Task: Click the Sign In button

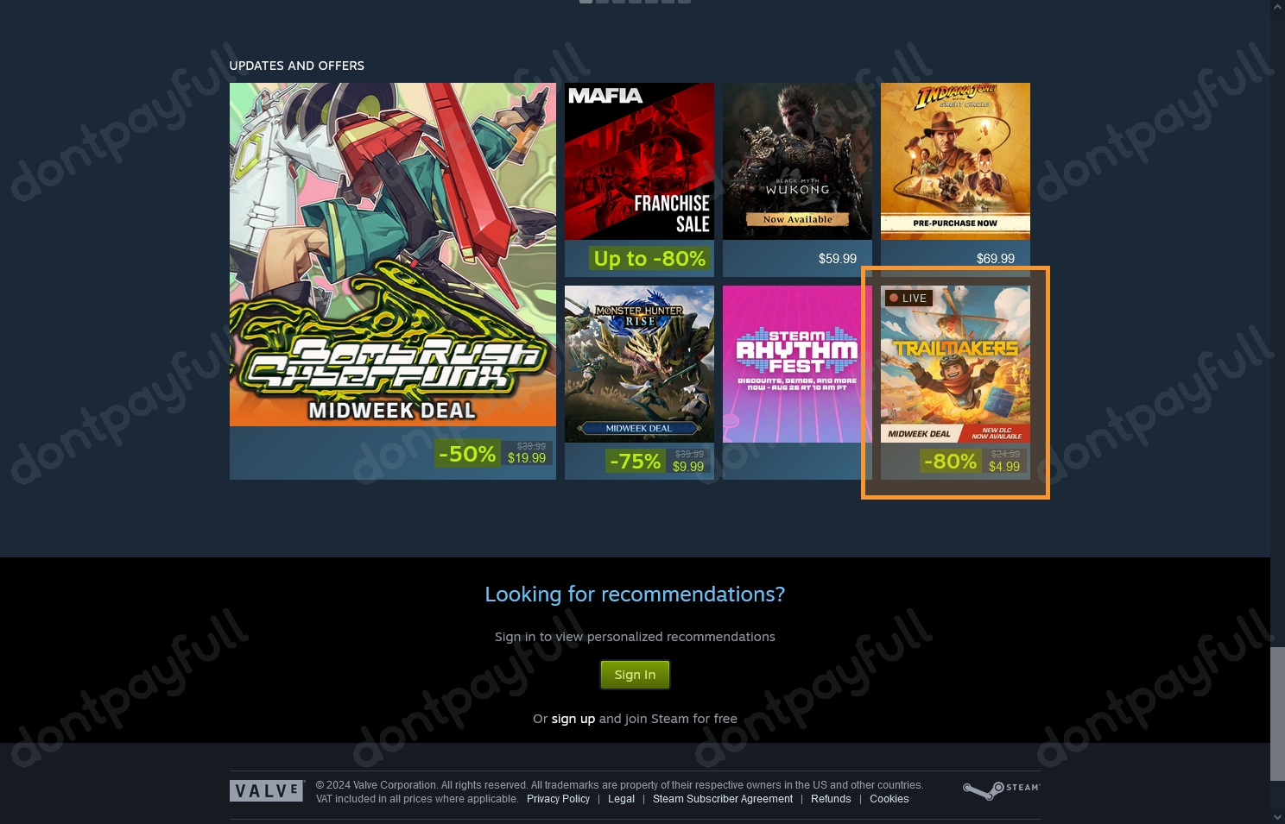Action: click(635, 675)
